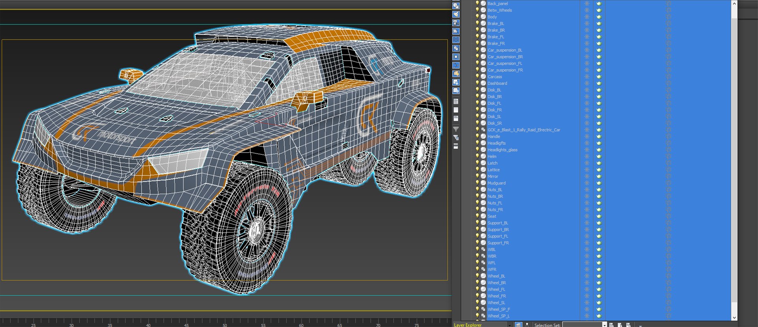Select the GCK_e_Blast_1_Rally_Raid_Elrectric_Car row
This screenshot has width=758, height=327.
524,130
